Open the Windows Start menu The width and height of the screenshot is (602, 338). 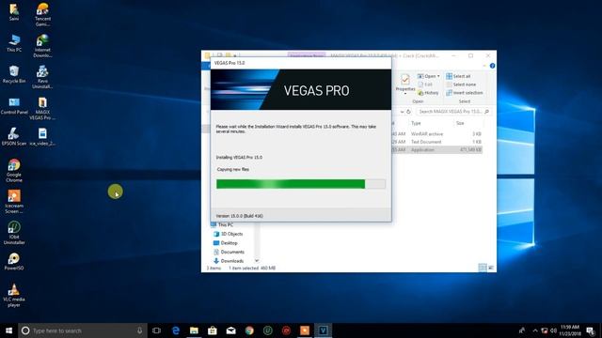point(8,330)
